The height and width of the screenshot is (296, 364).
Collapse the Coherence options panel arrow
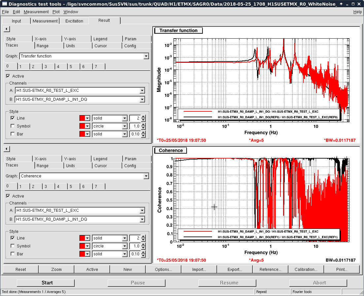tap(7, 149)
